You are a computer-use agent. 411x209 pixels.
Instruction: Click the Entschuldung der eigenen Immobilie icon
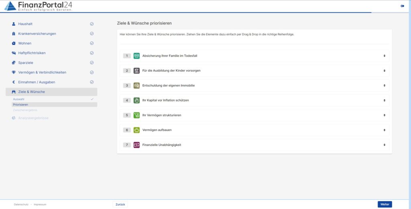click(136, 85)
